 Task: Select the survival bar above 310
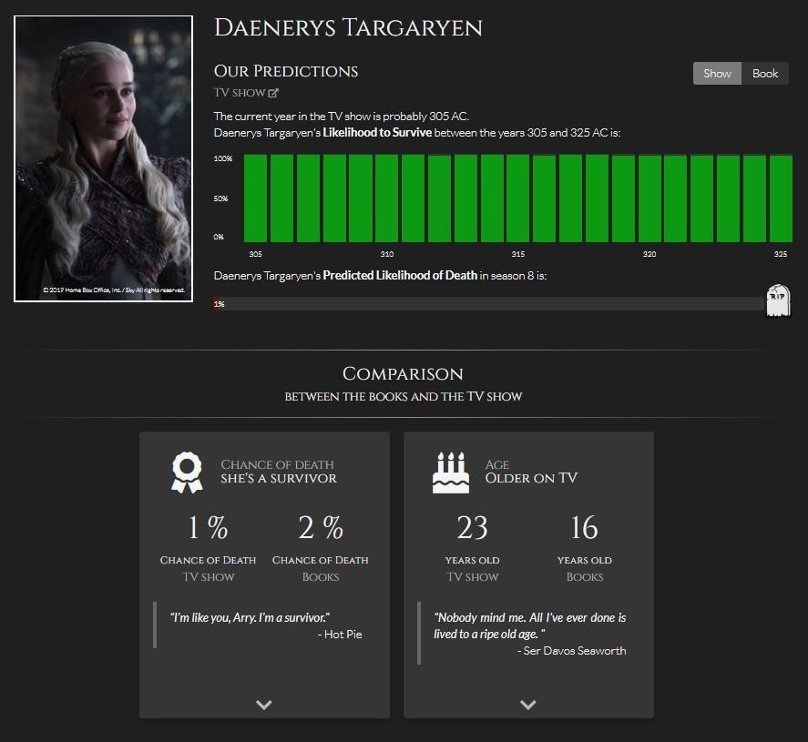(387, 198)
